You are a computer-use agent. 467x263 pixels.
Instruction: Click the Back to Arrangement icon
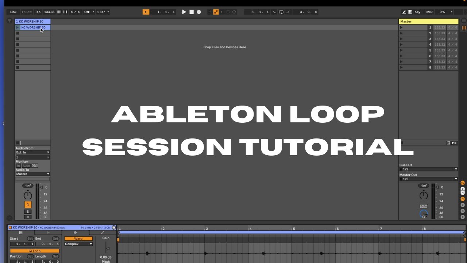[455, 143]
